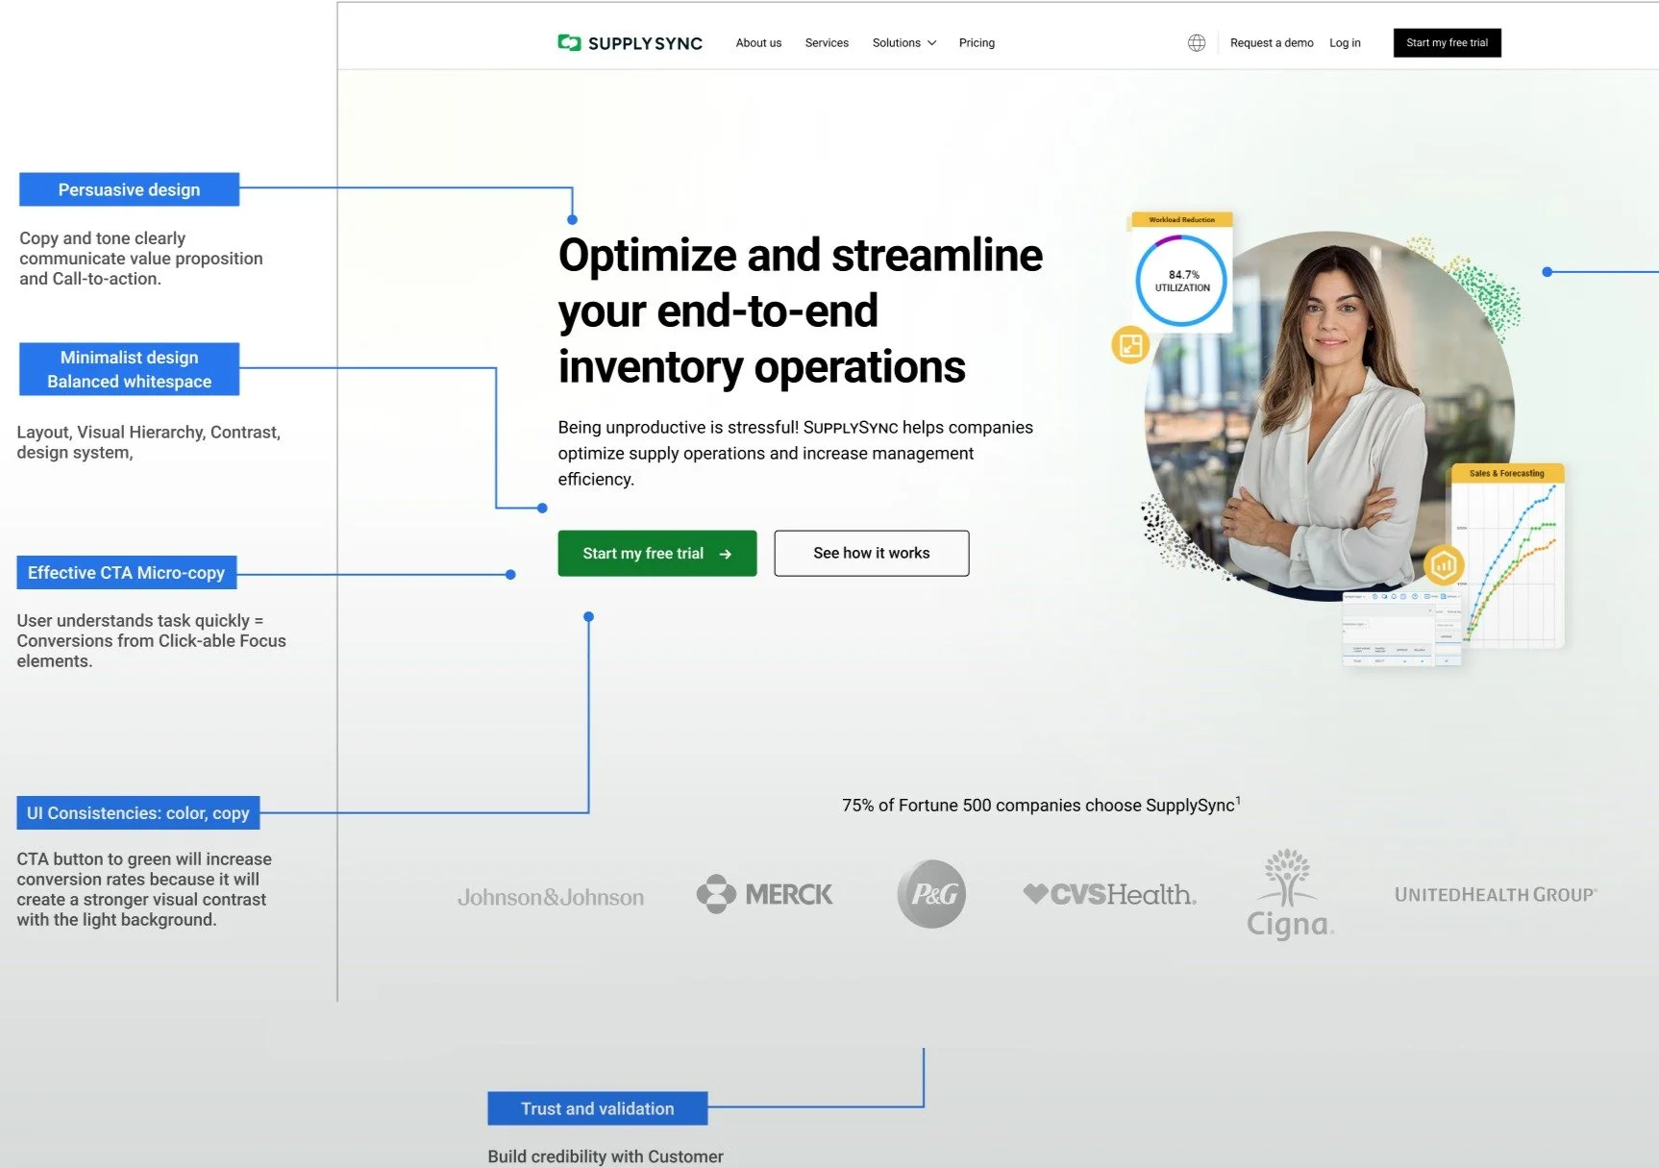The height and width of the screenshot is (1168, 1659).
Task: Click the SupplySync logo in the header
Action: [x=631, y=43]
